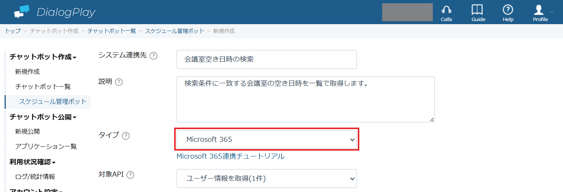Go to スケジュール管理ボット breadcrumb
Image resolution: width=563 pixels, height=192 pixels.
[x=174, y=31]
